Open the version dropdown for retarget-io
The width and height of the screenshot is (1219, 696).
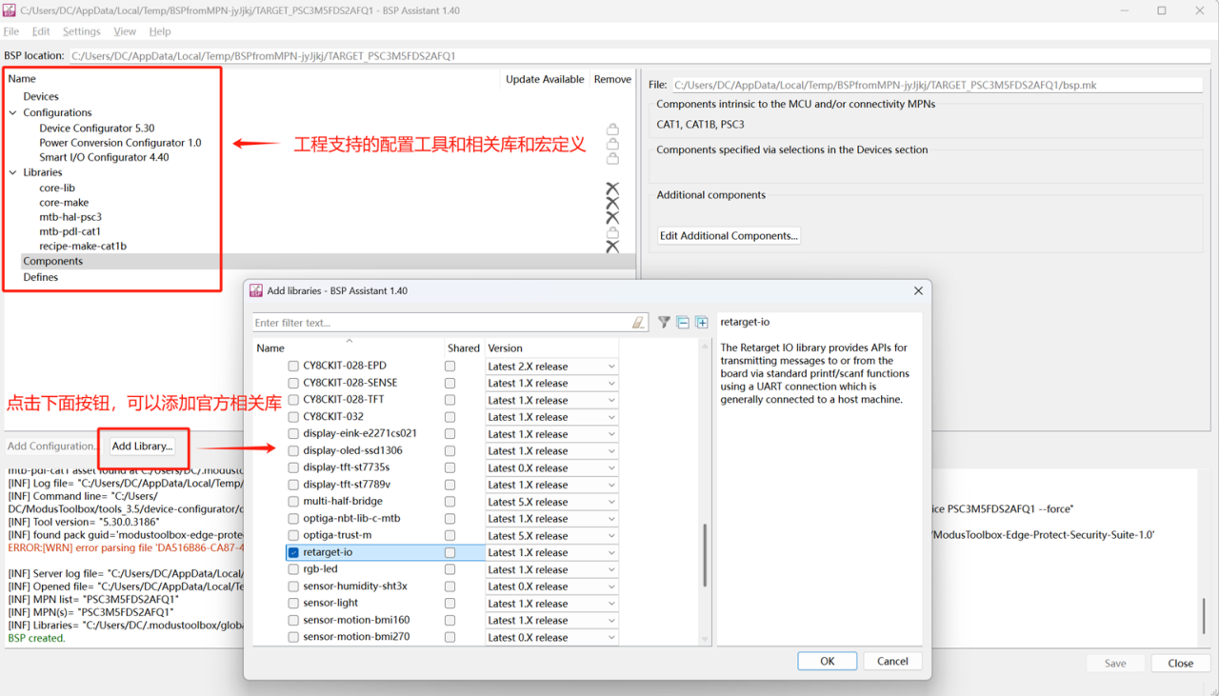coord(611,553)
